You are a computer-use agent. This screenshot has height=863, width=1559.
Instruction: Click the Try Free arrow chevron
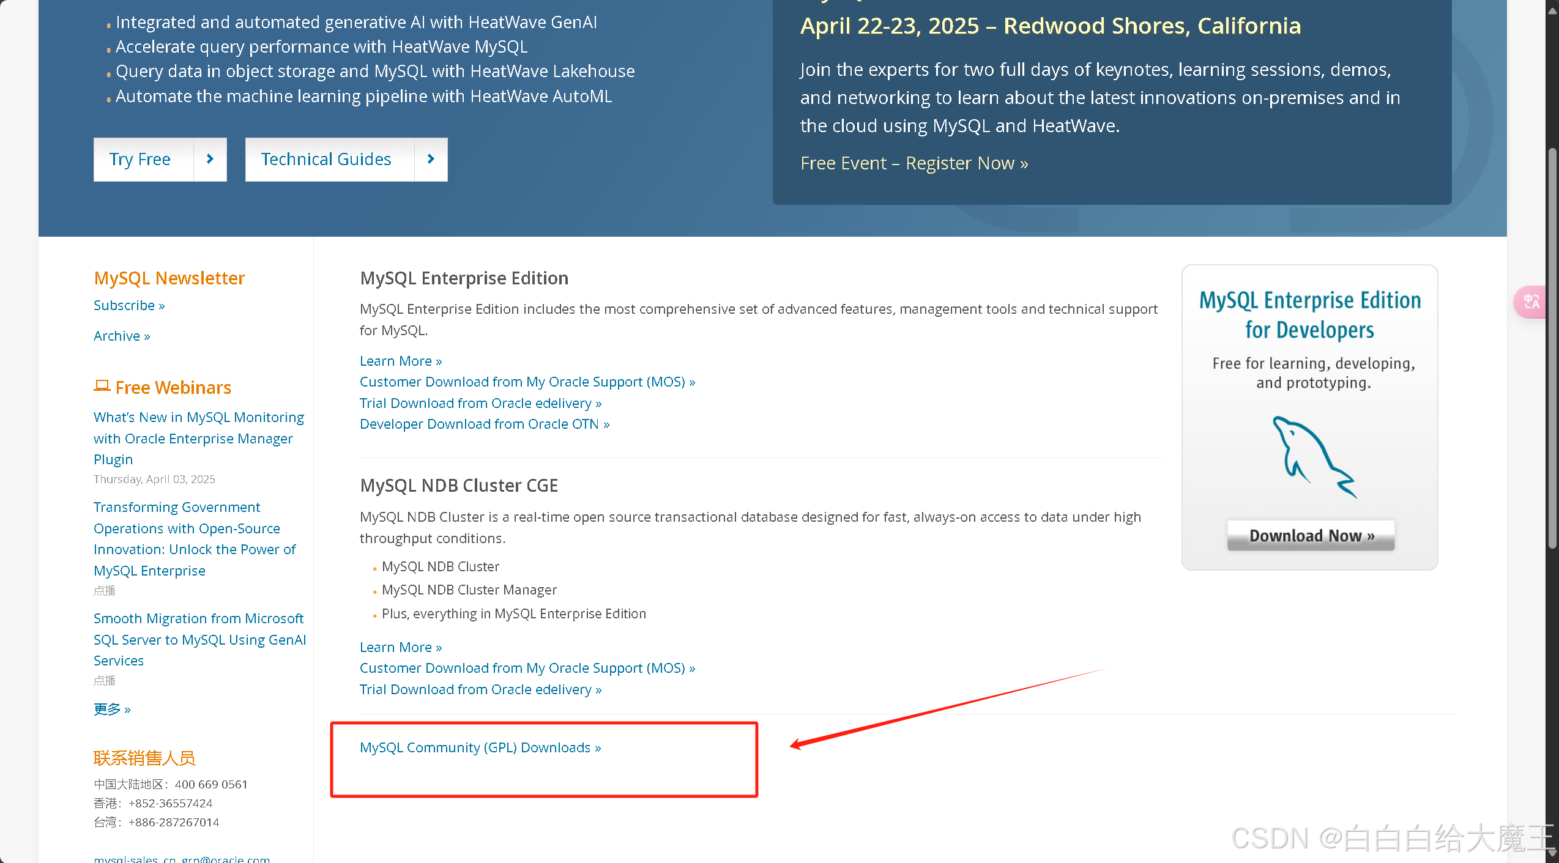pyautogui.click(x=210, y=159)
